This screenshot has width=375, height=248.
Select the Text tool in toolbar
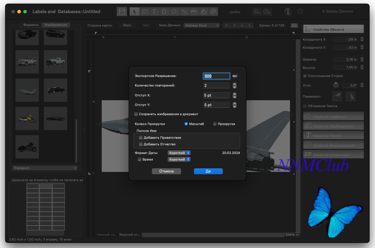pyautogui.click(x=154, y=12)
